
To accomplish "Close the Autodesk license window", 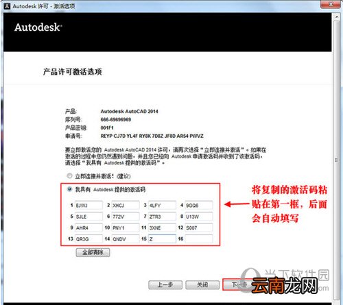I will [x=331, y=4].
